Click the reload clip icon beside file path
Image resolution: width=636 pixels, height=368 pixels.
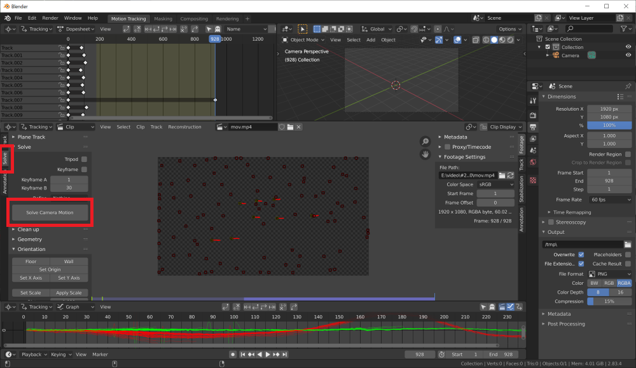(510, 175)
